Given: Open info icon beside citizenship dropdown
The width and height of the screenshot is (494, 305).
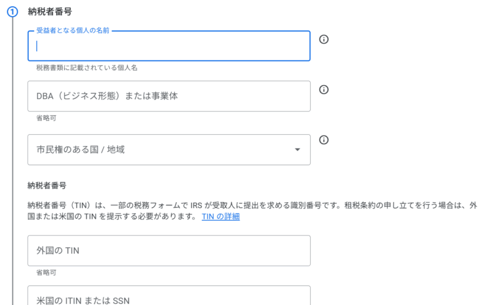Looking at the screenshot, I should (324, 139).
